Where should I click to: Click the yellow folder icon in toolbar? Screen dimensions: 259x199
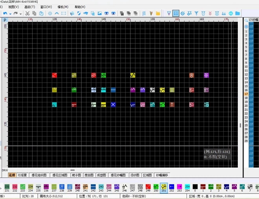(x=158, y=13)
